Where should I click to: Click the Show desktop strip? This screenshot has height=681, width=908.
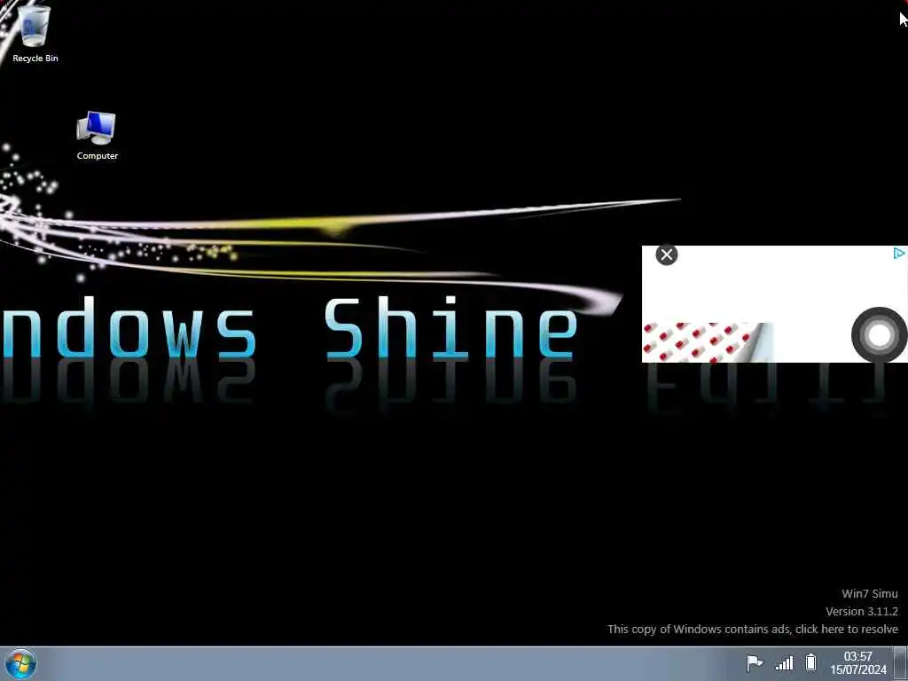(x=901, y=663)
